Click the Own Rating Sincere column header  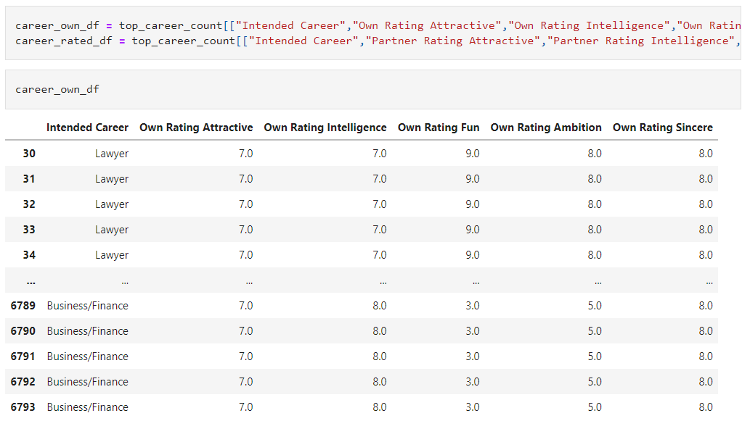coord(662,128)
